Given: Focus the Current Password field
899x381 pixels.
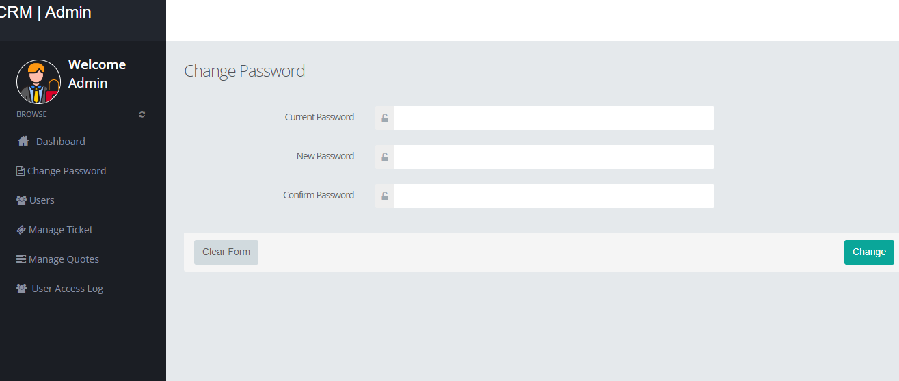Looking at the screenshot, I should pos(554,118).
